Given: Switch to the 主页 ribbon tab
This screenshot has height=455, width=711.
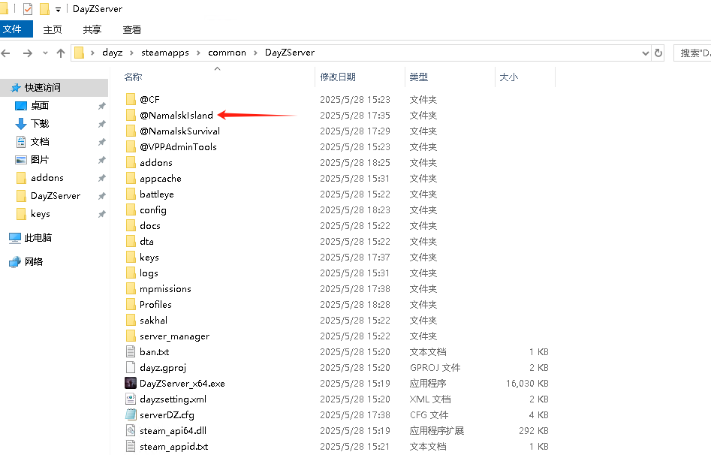Looking at the screenshot, I should point(52,29).
